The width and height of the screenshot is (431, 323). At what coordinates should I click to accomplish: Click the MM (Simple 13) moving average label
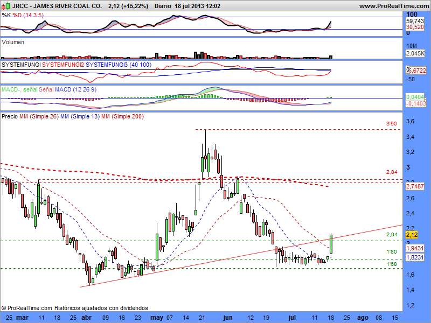coord(80,116)
